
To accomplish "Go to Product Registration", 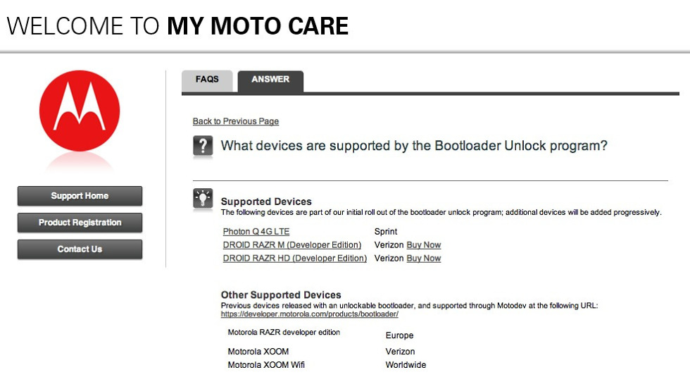I will (80, 223).
